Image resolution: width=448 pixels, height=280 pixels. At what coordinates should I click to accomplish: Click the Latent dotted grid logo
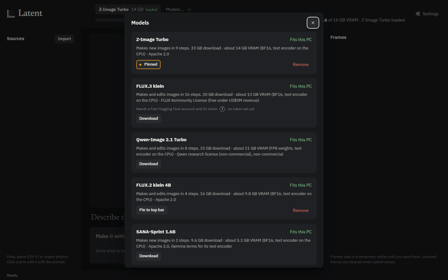[11, 14]
